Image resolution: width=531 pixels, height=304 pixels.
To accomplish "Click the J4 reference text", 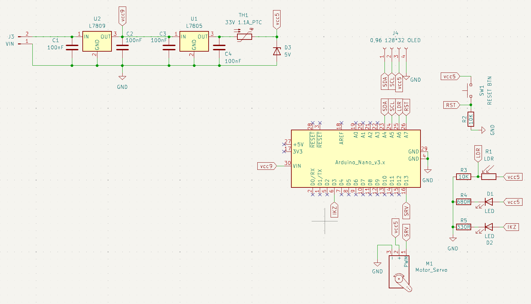I will pyautogui.click(x=395, y=33).
